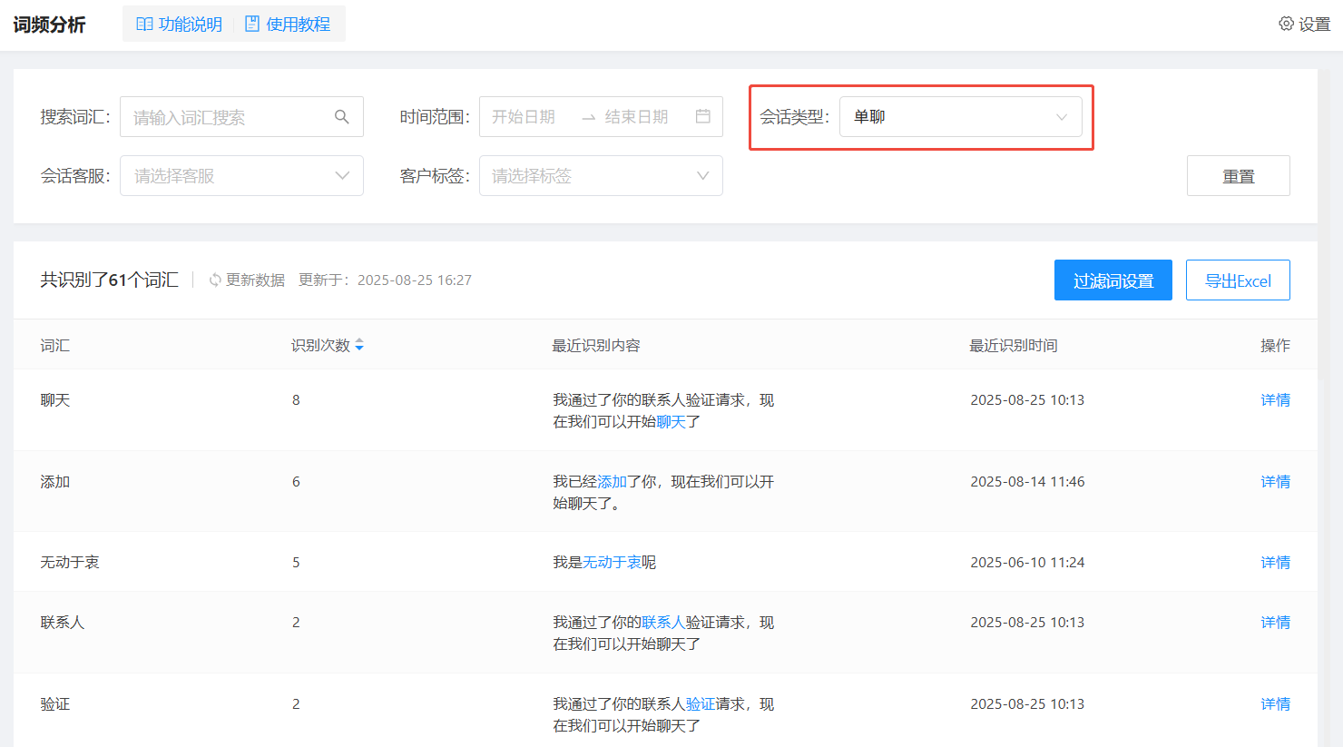Open the 功能说明 tab
1343x747 pixels.
pos(190,25)
